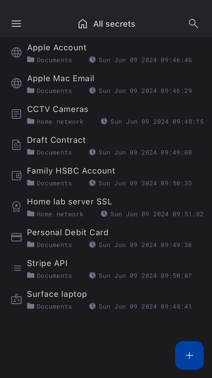Click the globe icon for Apple Mac Email
The height and width of the screenshot is (378, 212).
coord(16,83)
